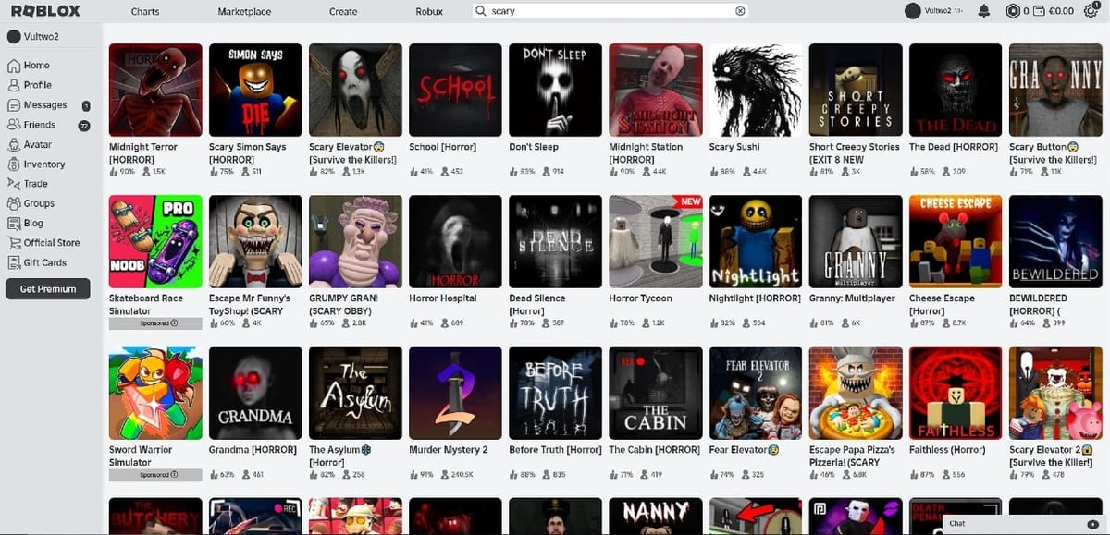Click the Roblox logo

[x=45, y=11]
